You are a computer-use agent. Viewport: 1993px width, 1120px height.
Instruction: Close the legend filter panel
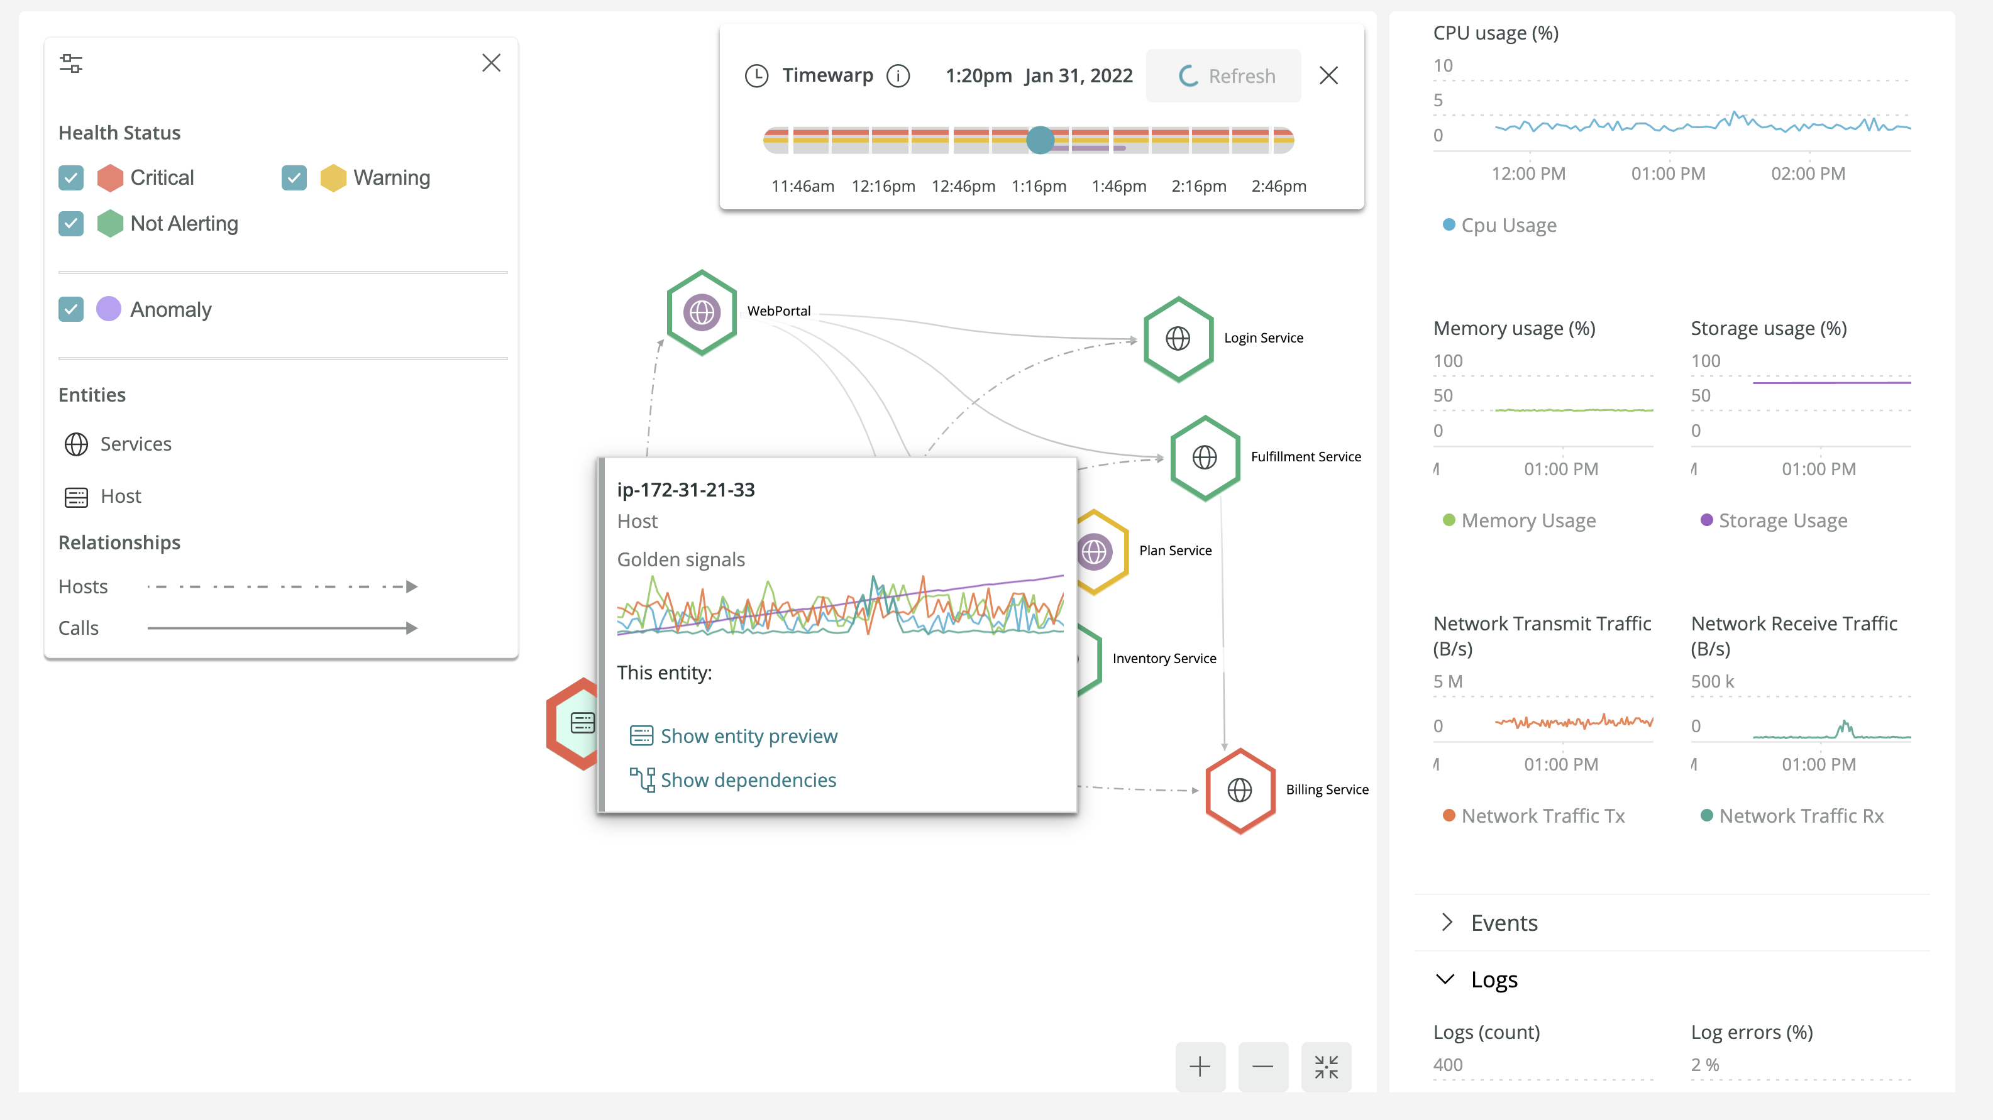pos(491,63)
